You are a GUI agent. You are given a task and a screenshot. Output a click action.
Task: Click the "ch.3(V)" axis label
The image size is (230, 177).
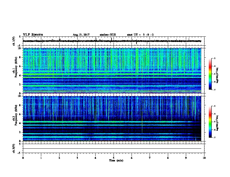pyautogui.click(x=14, y=148)
